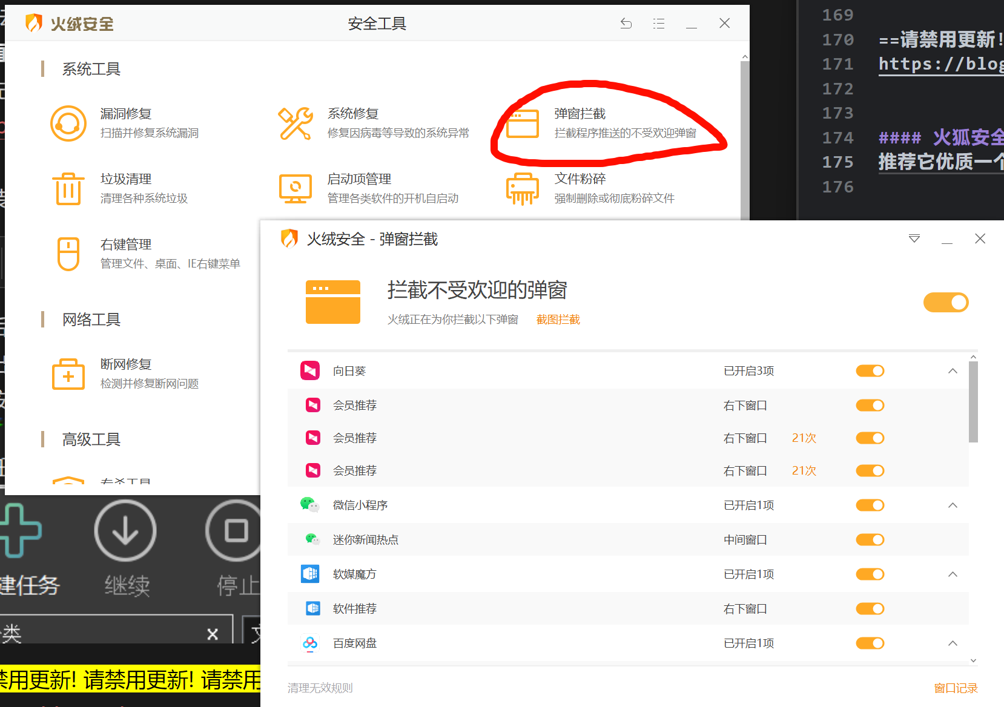1004x707 pixels.
Task: Click the 百度网盘 cloud icon
Action: (310, 643)
